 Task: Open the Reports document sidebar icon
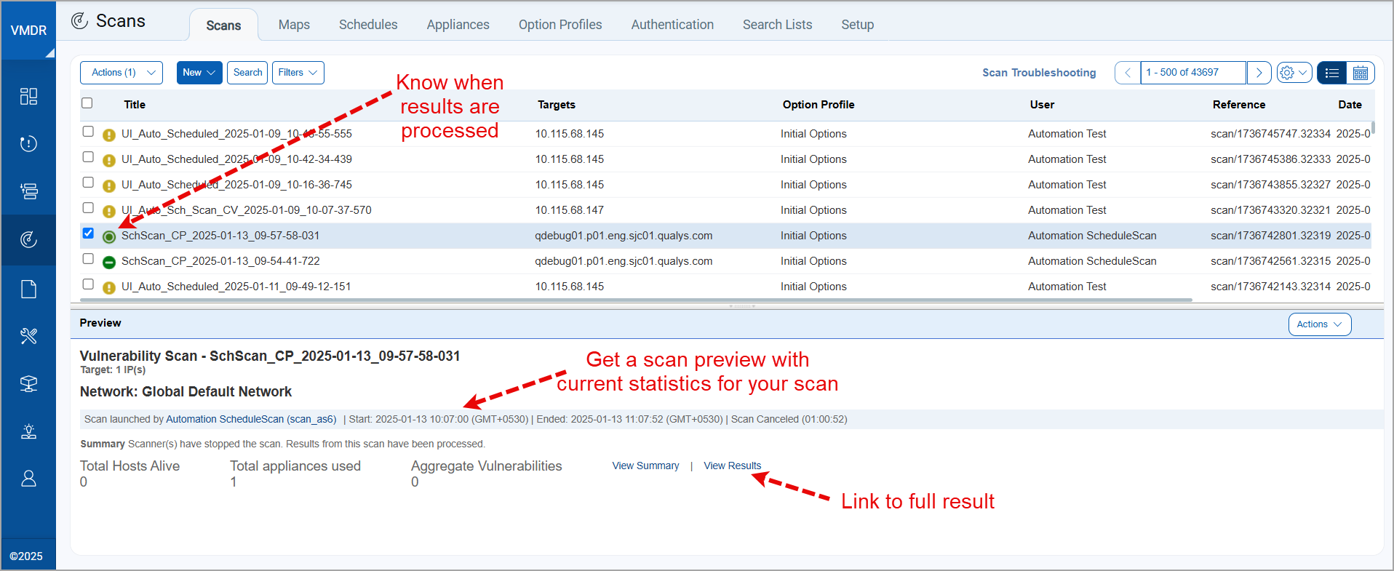(28, 289)
